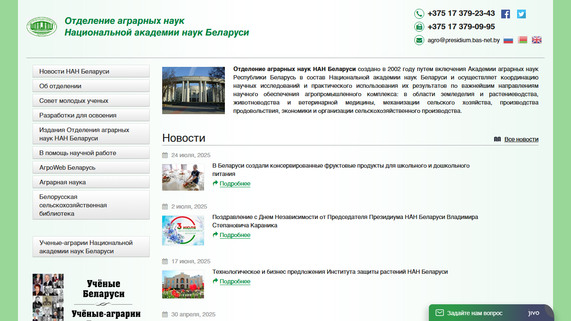
Task: Click the green envelope email icon
Action: click(x=419, y=40)
